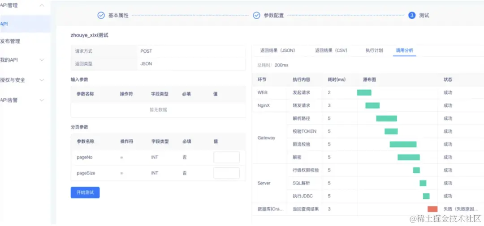This screenshot has height=226, width=484.
Task: Click the pageSize parameter name cell
Action: click(x=86, y=173)
